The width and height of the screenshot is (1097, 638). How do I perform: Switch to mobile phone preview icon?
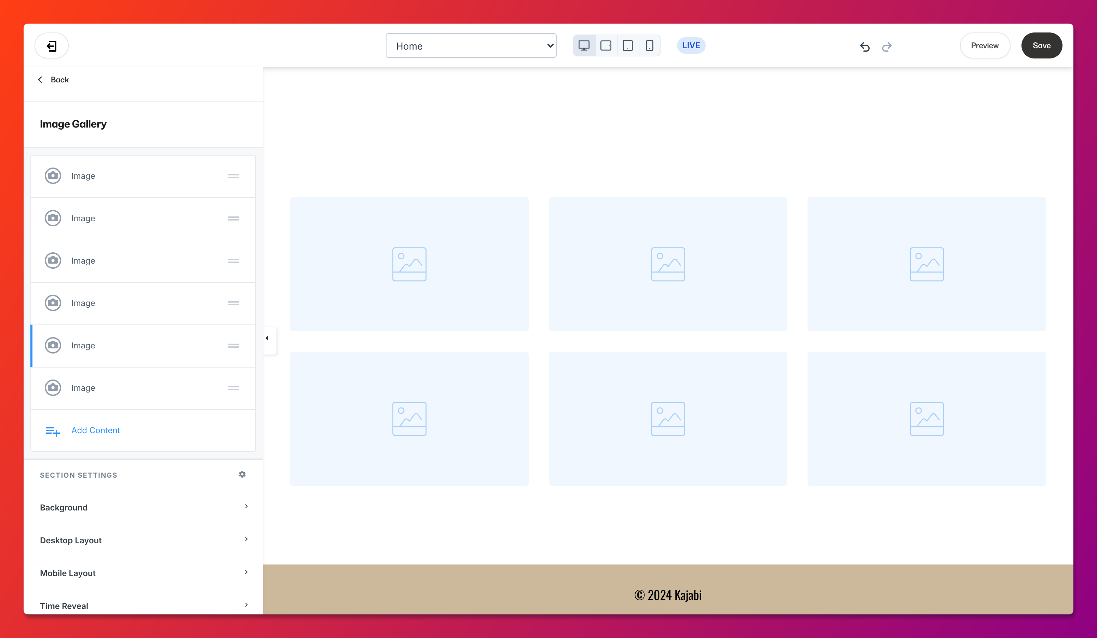pos(649,45)
